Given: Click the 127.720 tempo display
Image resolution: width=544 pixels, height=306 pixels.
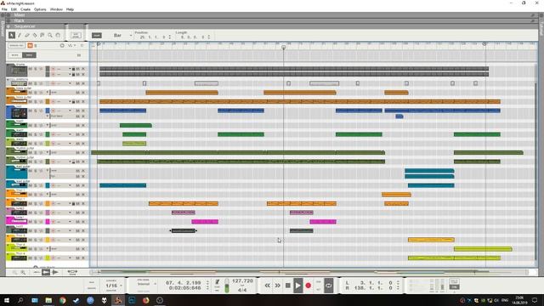Looking at the screenshot, I should pyautogui.click(x=242, y=281).
